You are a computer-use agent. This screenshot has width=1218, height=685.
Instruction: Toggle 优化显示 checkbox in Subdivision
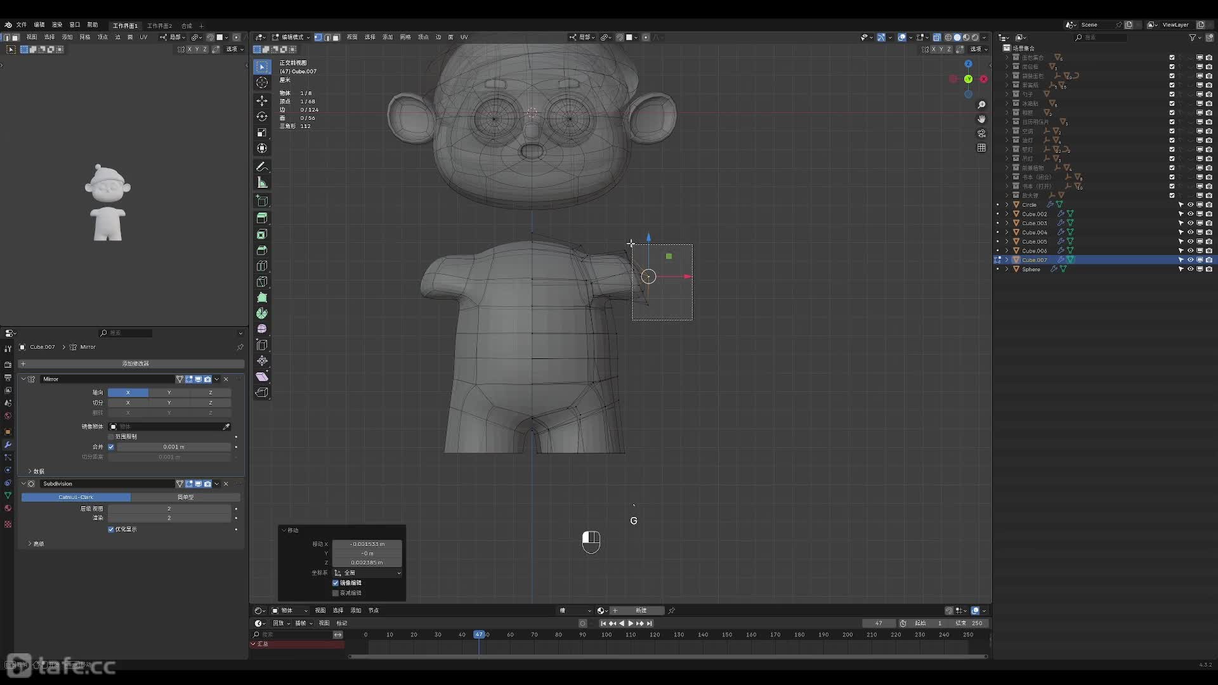[111, 530]
